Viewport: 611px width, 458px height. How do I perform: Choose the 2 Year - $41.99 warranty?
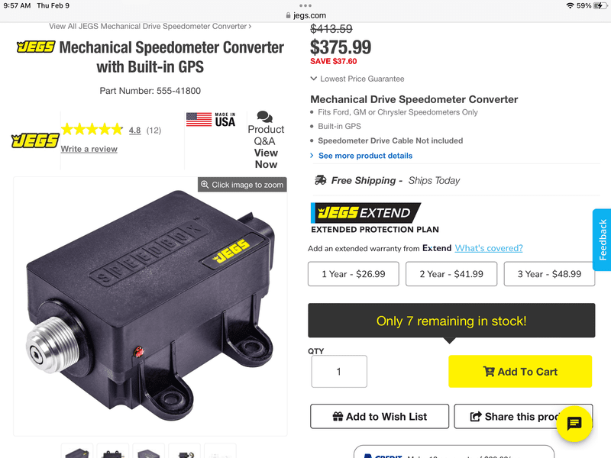[451, 274]
